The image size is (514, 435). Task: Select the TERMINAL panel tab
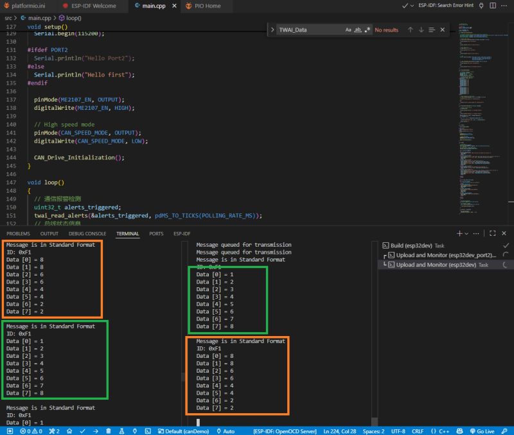127,234
